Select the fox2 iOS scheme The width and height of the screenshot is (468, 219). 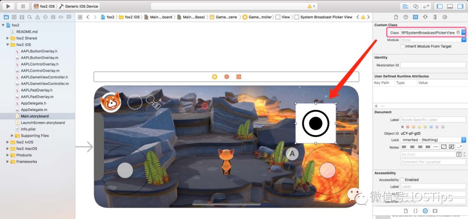(x=44, y=6)
